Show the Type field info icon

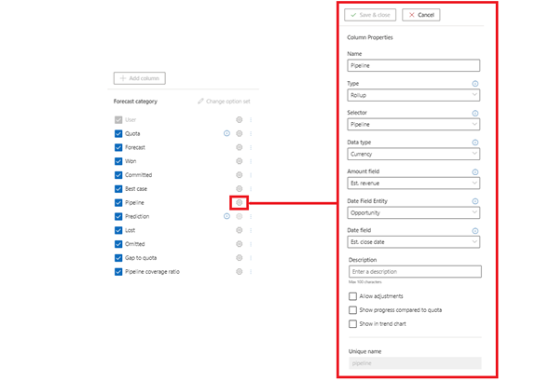(474, 84)
